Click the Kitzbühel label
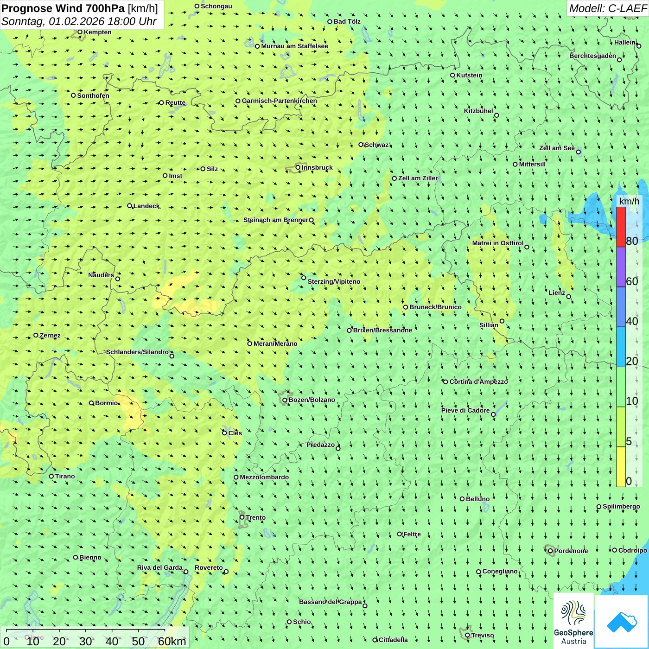Image resolution: width=649 pixels, height=649 pixels. coord(478,111)
